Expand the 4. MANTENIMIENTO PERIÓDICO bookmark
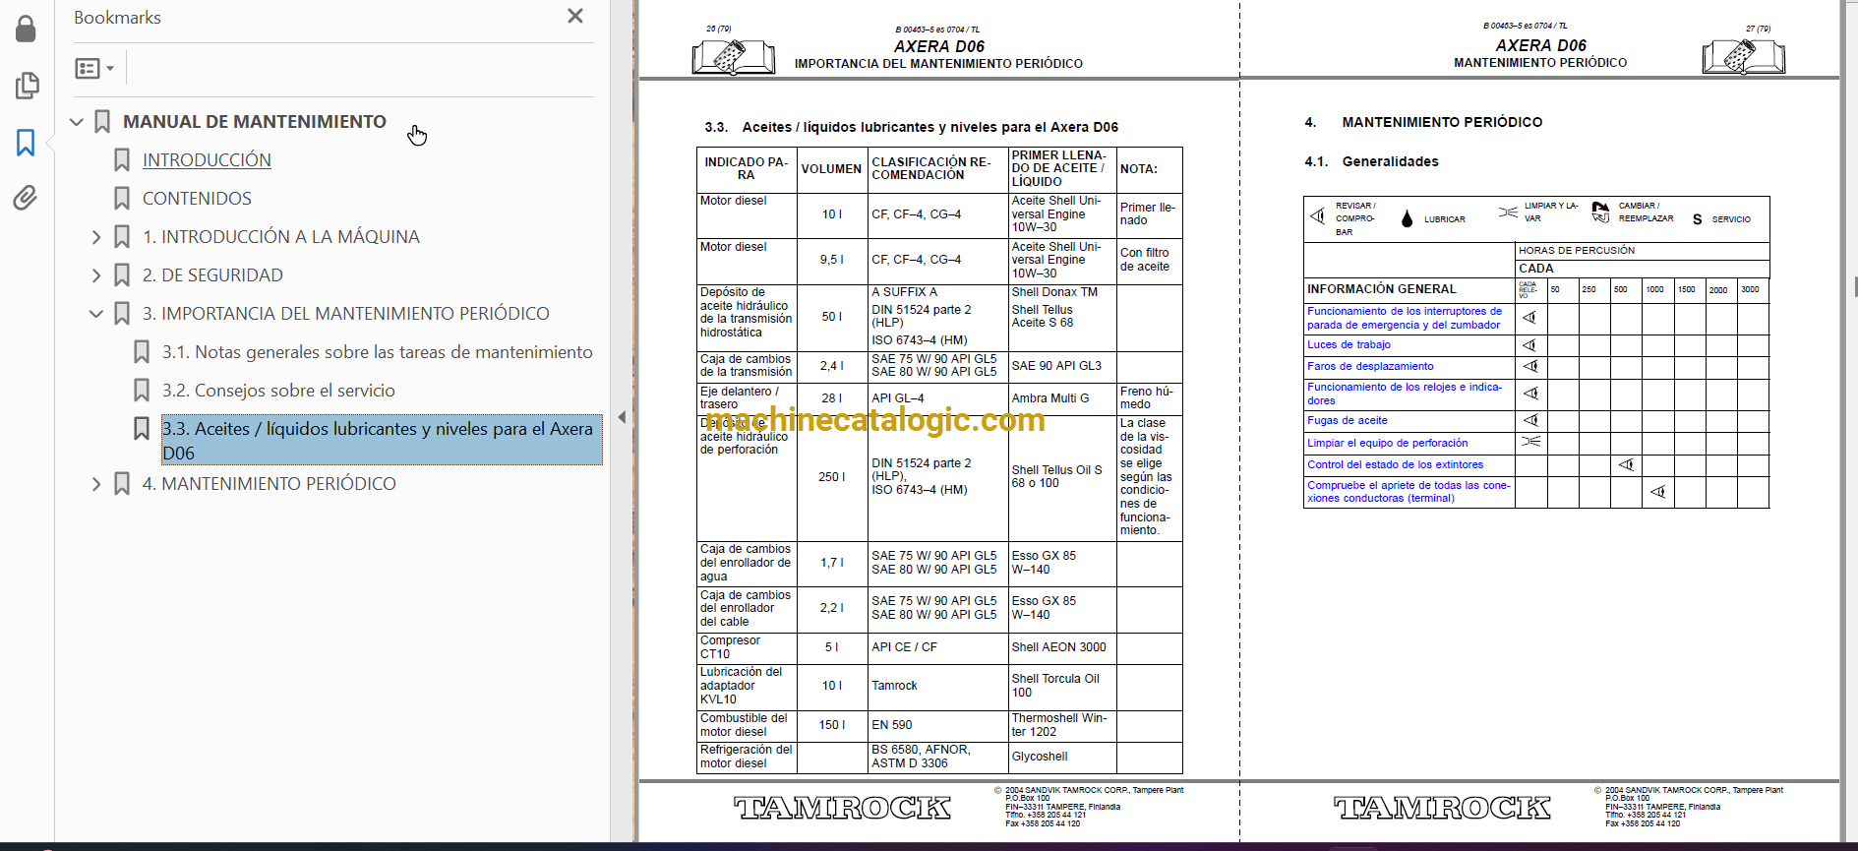 pos(96,484)
